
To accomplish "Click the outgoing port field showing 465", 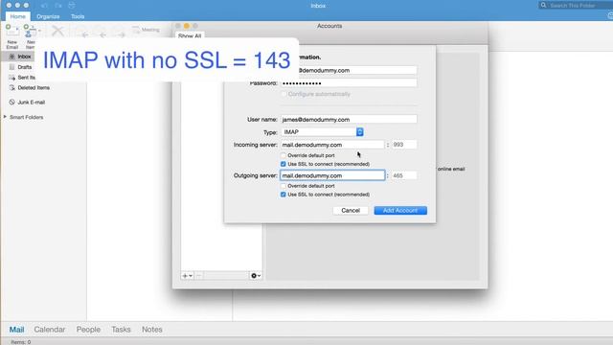I will pos(404,175).
